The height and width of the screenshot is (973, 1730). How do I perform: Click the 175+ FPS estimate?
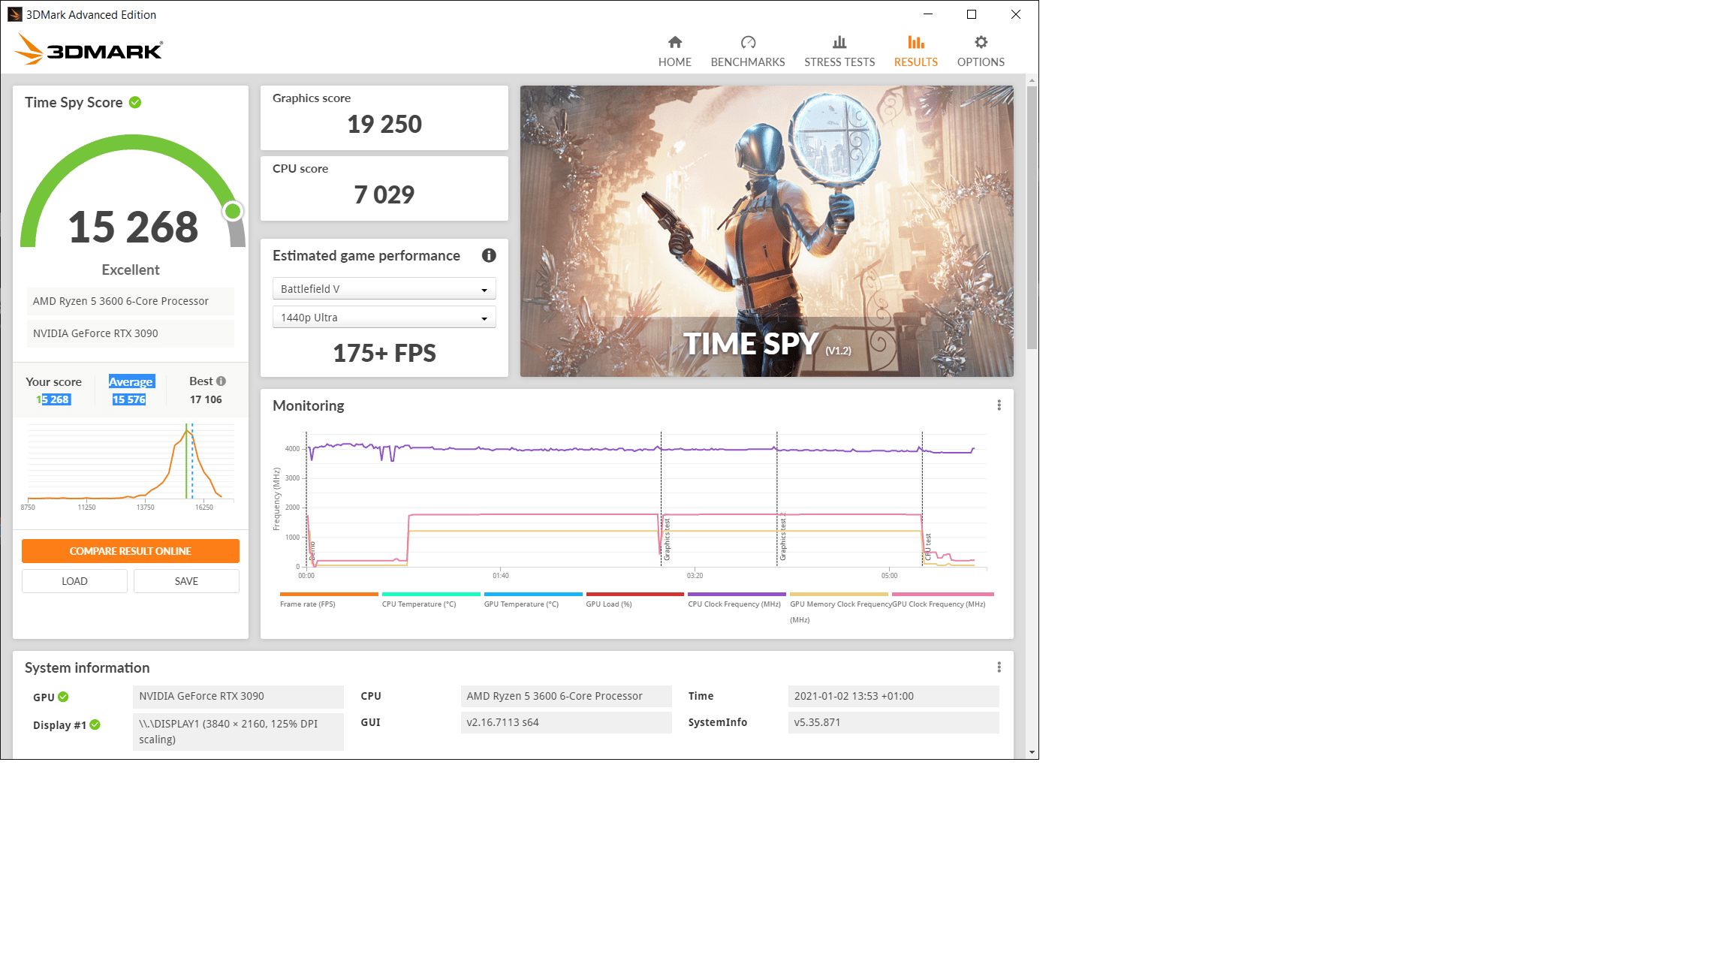click(384, 353)
